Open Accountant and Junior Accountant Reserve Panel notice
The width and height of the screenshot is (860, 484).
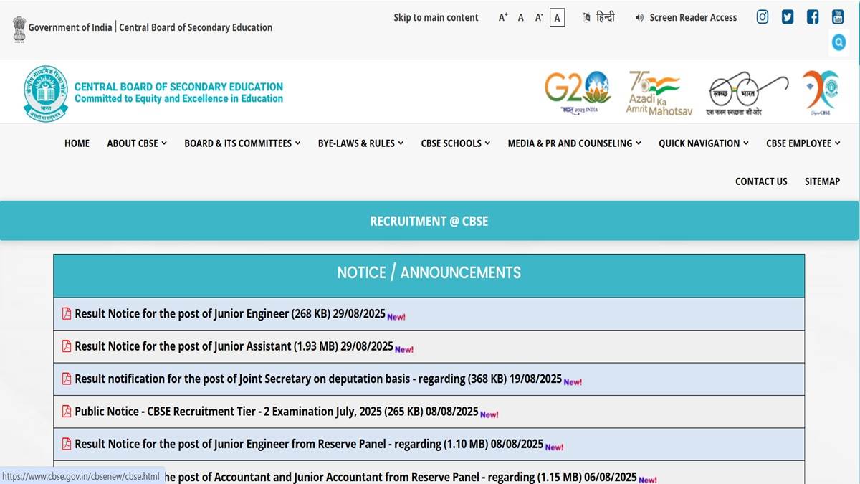pyautogui.click(x=400, y=477)
